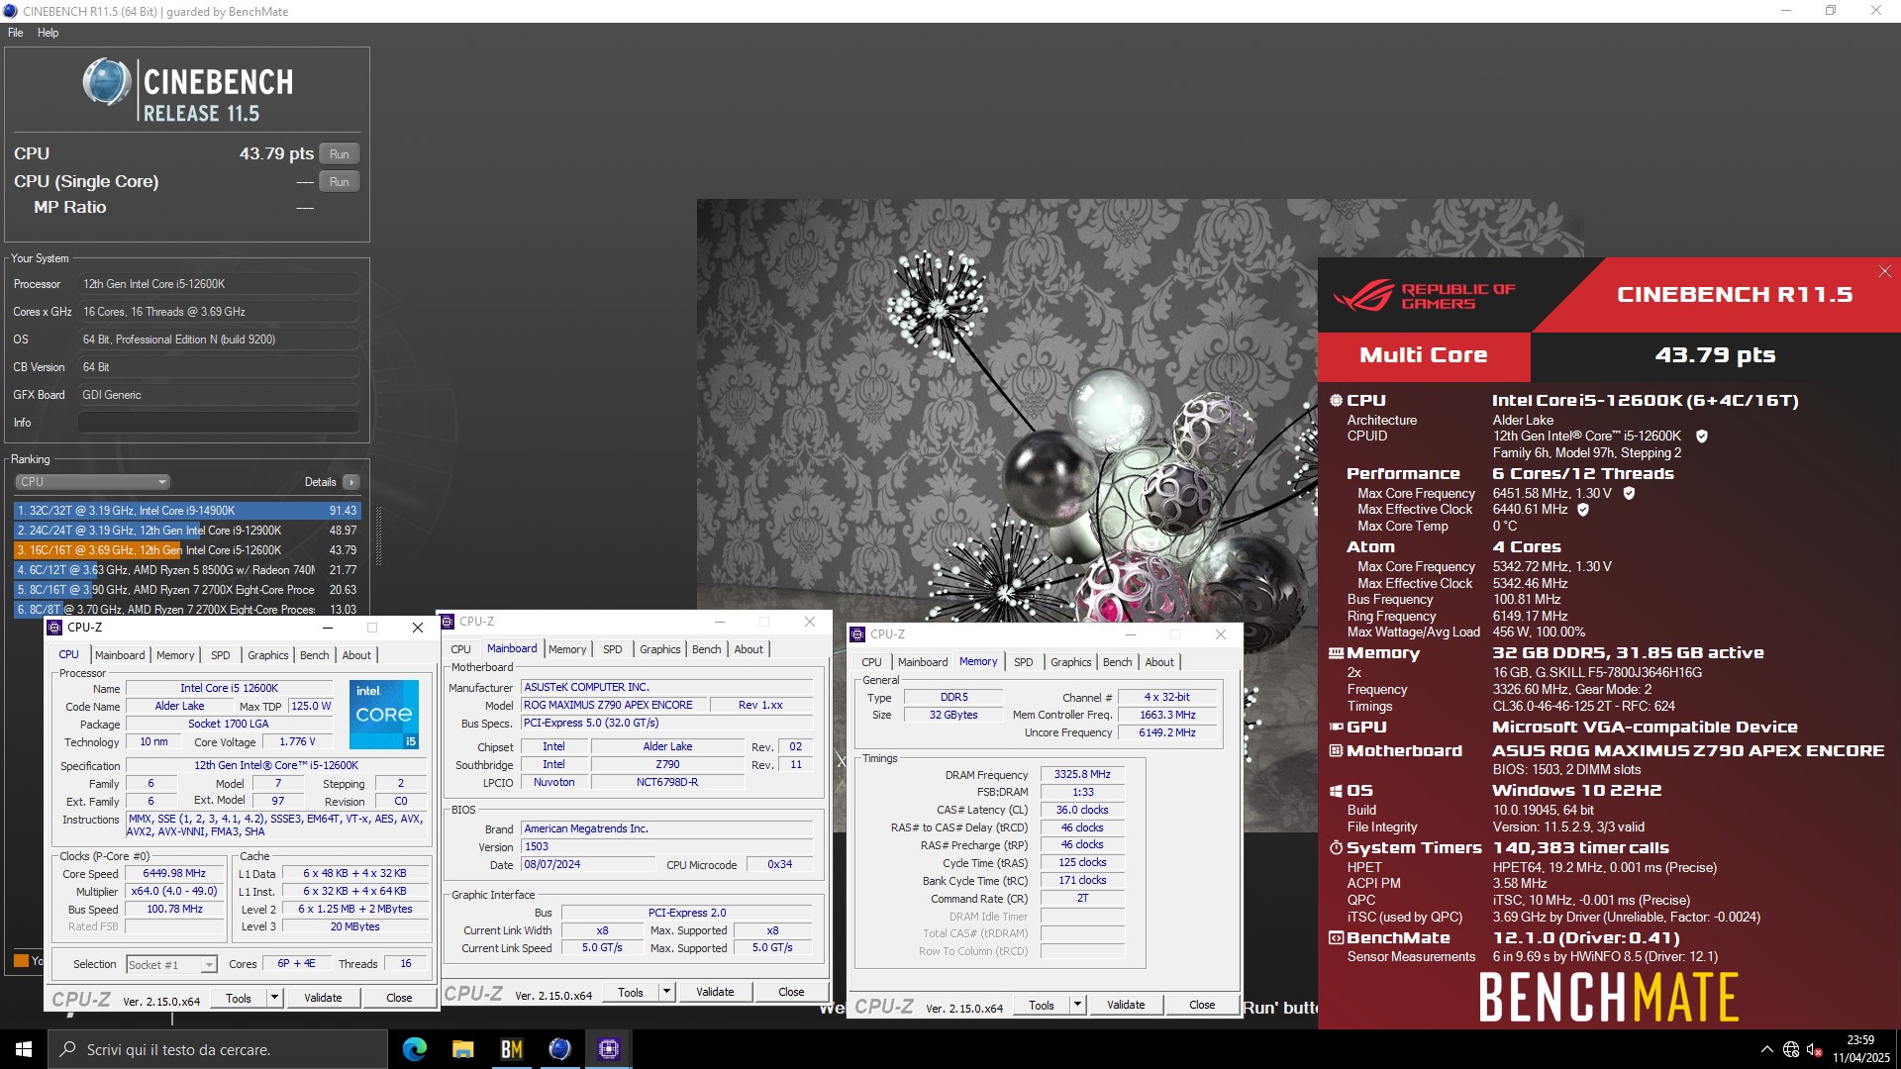Click the Multi Core label in BenchMate
The image size is (1901, 1069).
coord(1423,355)
